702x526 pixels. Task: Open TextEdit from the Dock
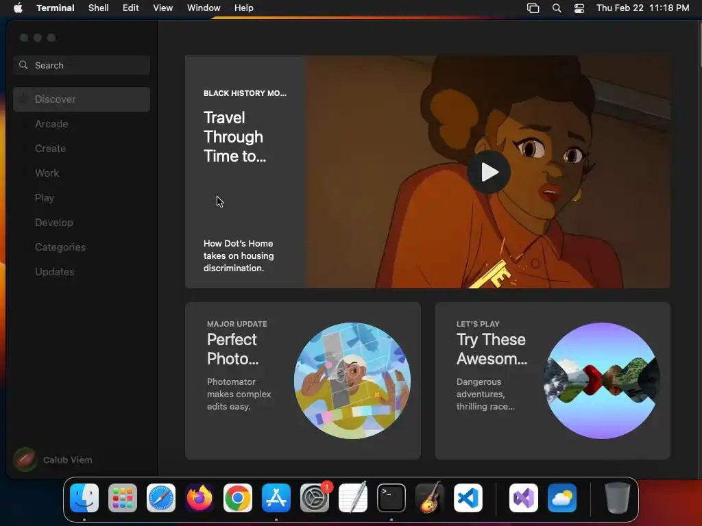point(353,498)
